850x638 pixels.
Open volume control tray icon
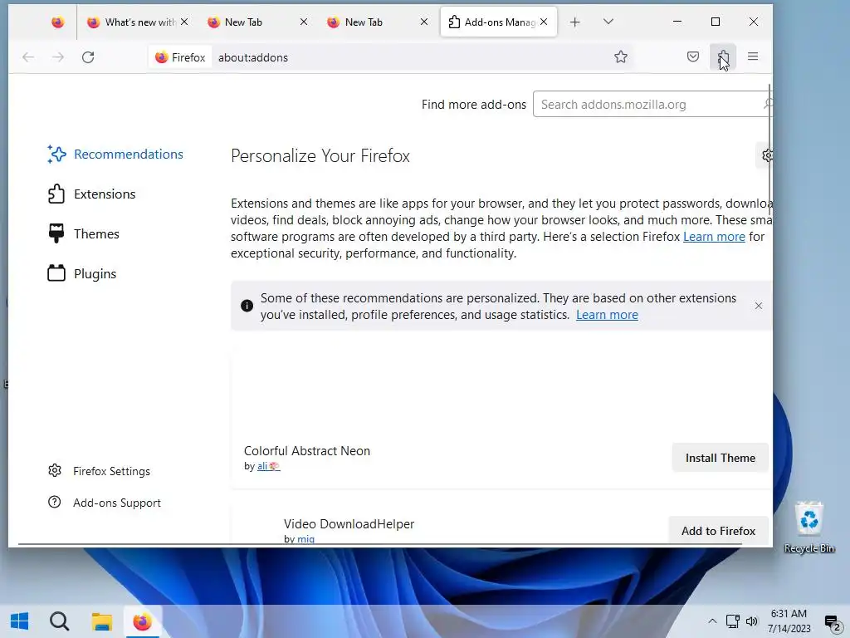[x=752, y=621]
